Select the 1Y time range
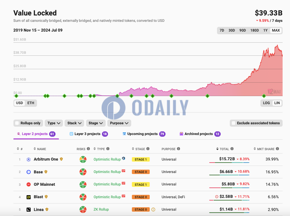The image size is (290, 216). 265,31
